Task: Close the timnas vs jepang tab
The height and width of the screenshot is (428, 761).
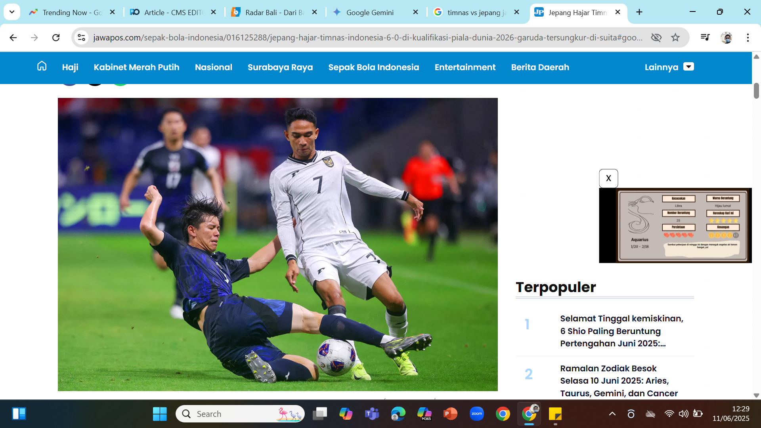Action: pos(517,12)
